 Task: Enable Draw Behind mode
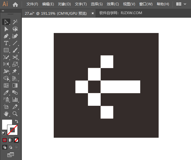(x=10, y=147)
